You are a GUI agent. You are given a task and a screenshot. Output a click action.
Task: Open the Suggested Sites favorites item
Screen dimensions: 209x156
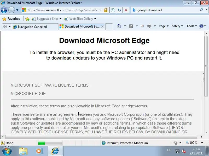(47, 19)
